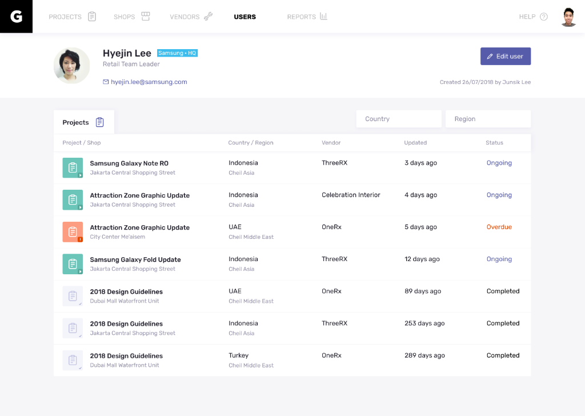The image size is (585, 416).
Task: Click the 2018 Design Guidelines icon updated 89 days ago
Action: (73, 296)
